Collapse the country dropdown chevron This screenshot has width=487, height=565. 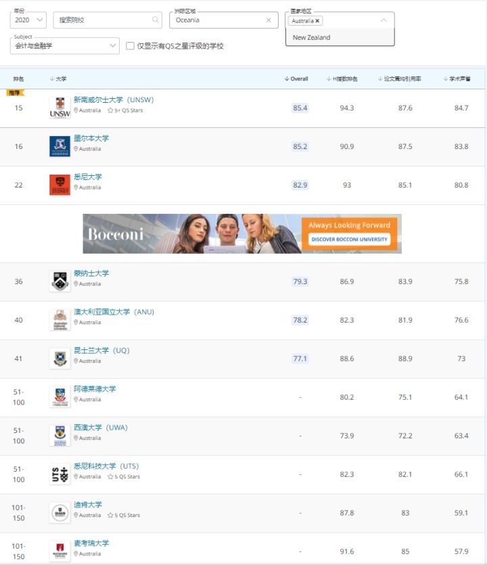pyautogui.click(x=384, y=20)
